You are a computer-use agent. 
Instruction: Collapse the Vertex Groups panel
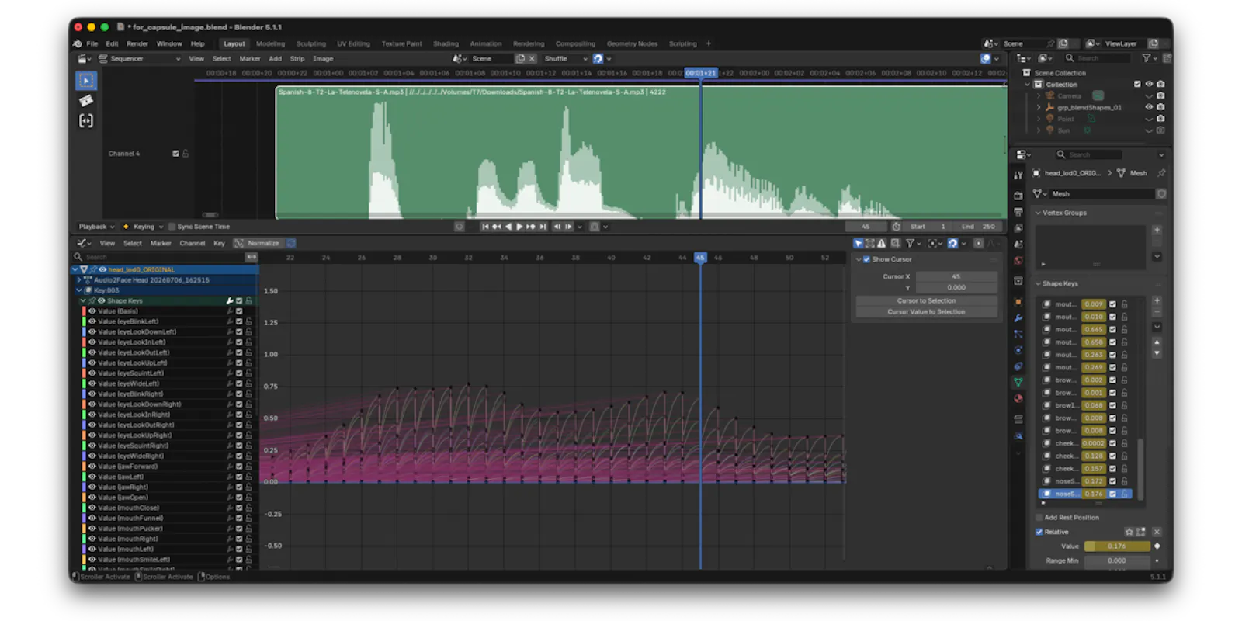coord(1039,213)
